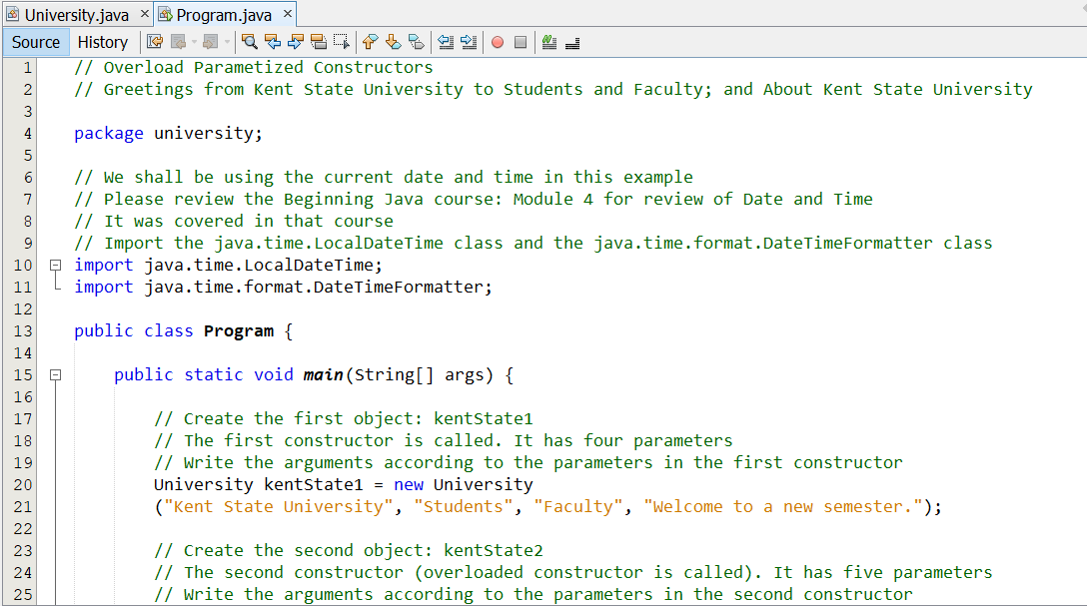Screen dimensions: 1087x606
Task: Click the University.java file icon in tab
Action: (x=12, y=15)
